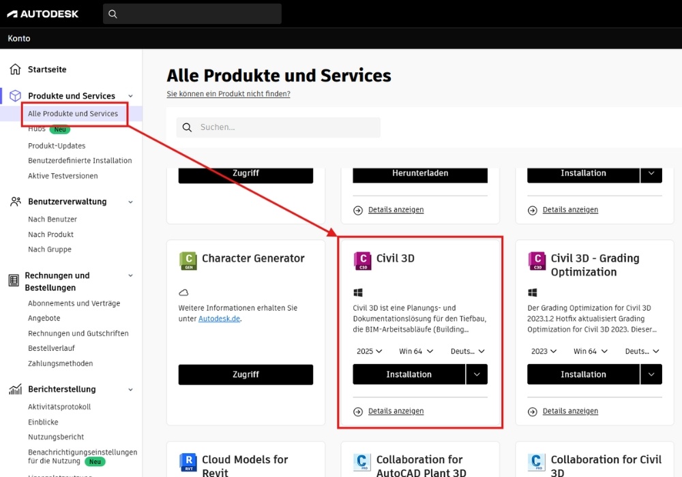Open Bestellverlauf
The image size is (682, 477).
[x=51, y=348]
